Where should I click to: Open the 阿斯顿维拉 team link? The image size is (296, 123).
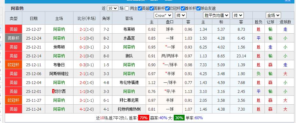pos(59,74)
